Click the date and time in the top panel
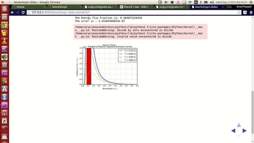 231,2
